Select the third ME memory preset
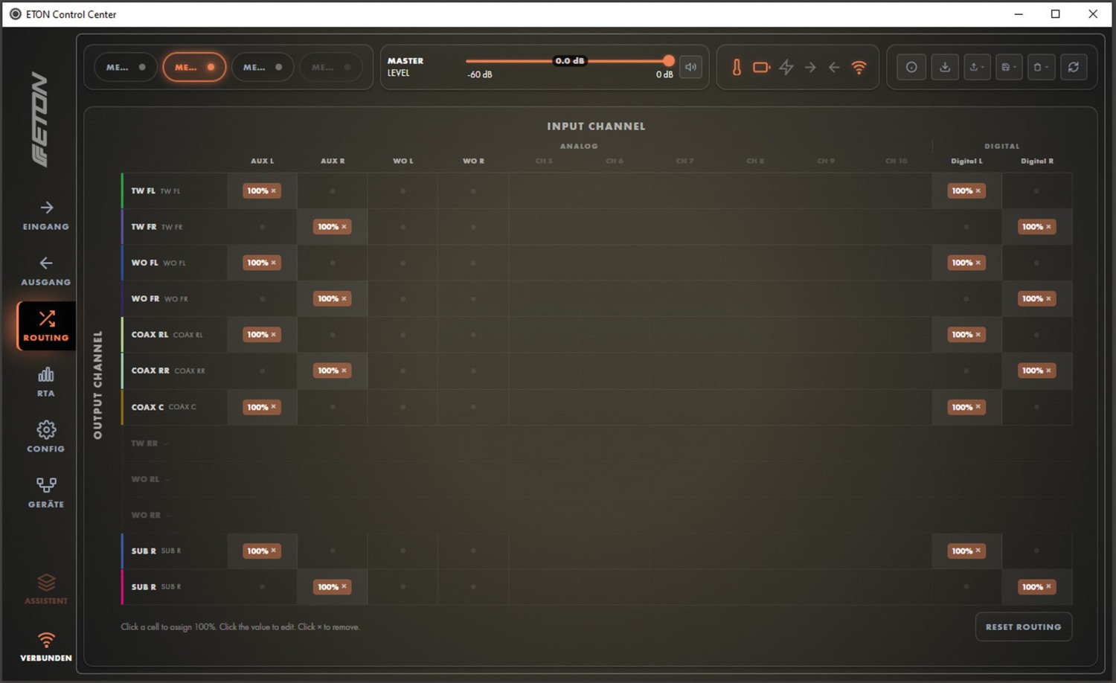Screen dimensions: 1116x683 [263, 67]
